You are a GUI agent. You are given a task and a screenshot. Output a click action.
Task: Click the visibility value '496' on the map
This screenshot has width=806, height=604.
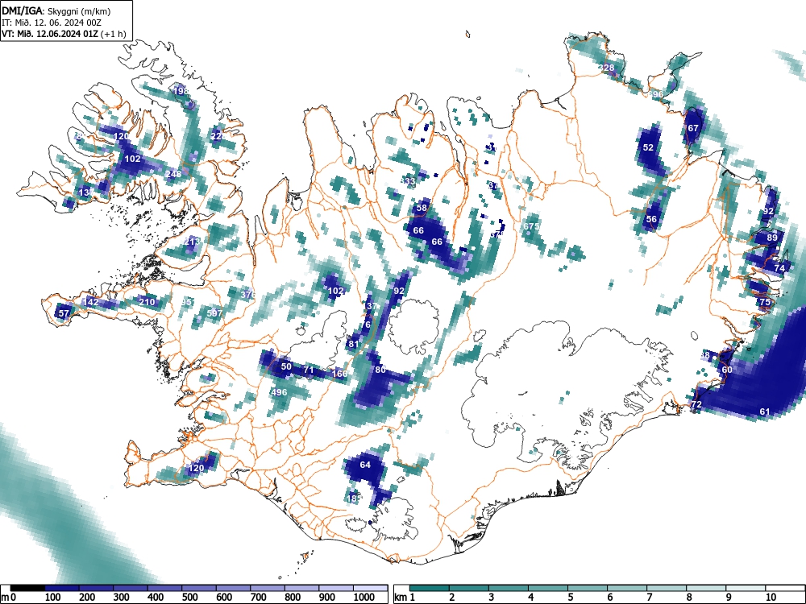[x=279, y=392]
